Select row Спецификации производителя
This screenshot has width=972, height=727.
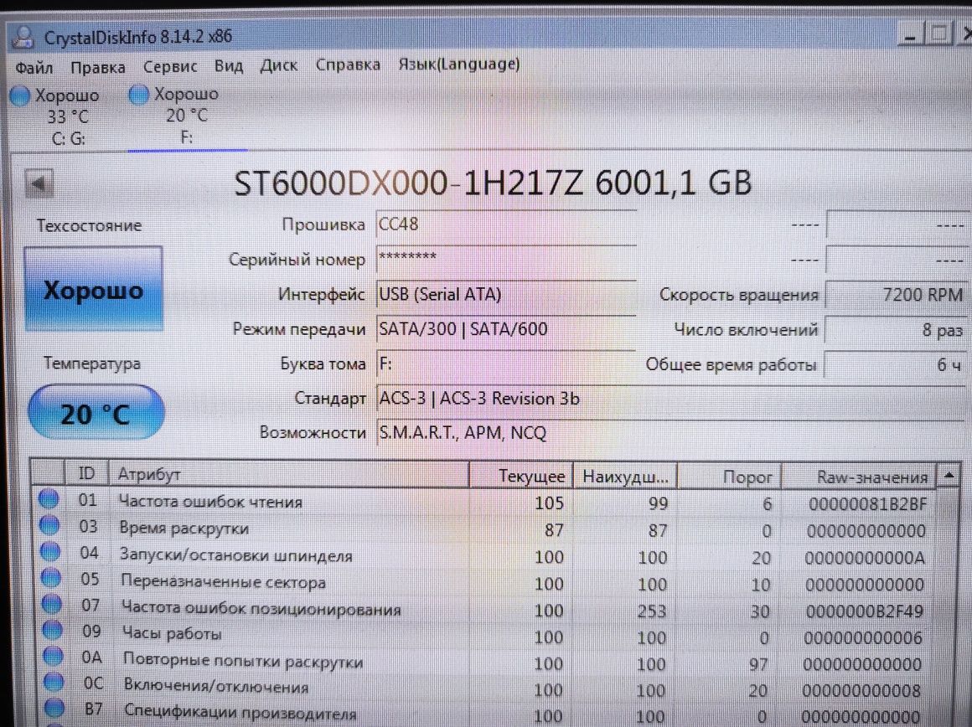483,714
